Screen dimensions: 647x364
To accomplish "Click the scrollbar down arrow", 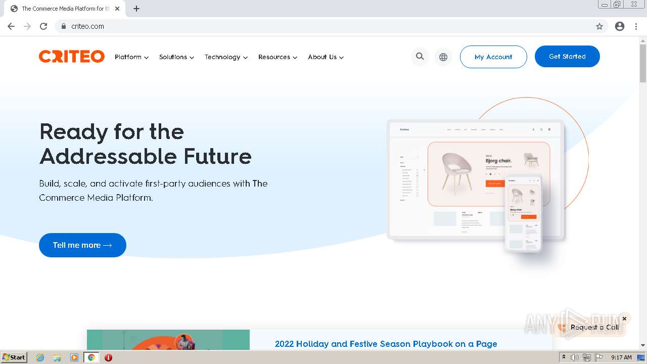I will 643,345.
